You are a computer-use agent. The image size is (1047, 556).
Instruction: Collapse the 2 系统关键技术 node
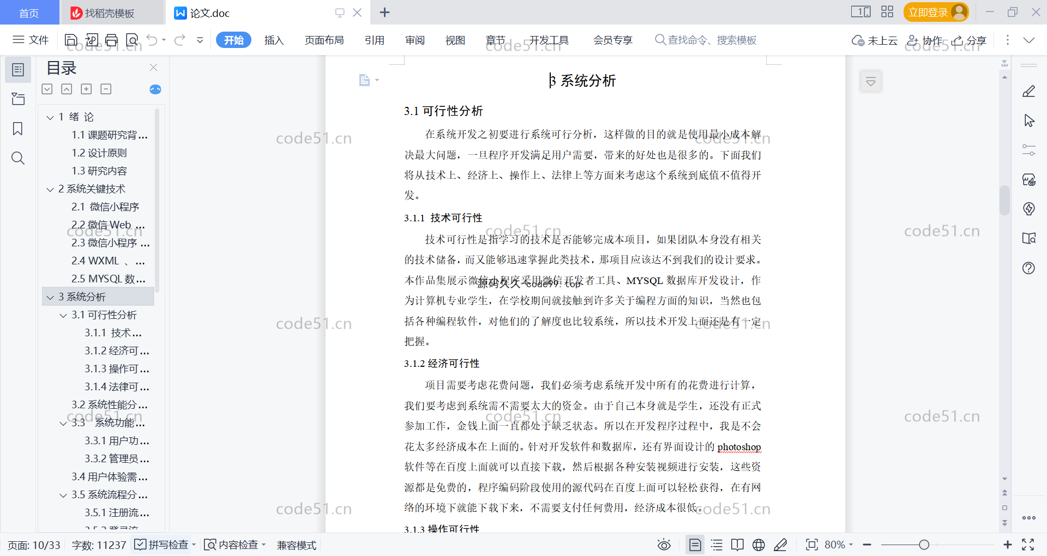(x=50, y=189)
